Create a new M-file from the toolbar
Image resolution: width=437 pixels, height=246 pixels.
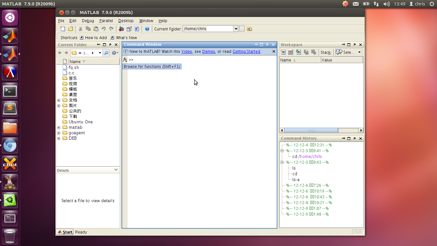(x=63, y=29)
